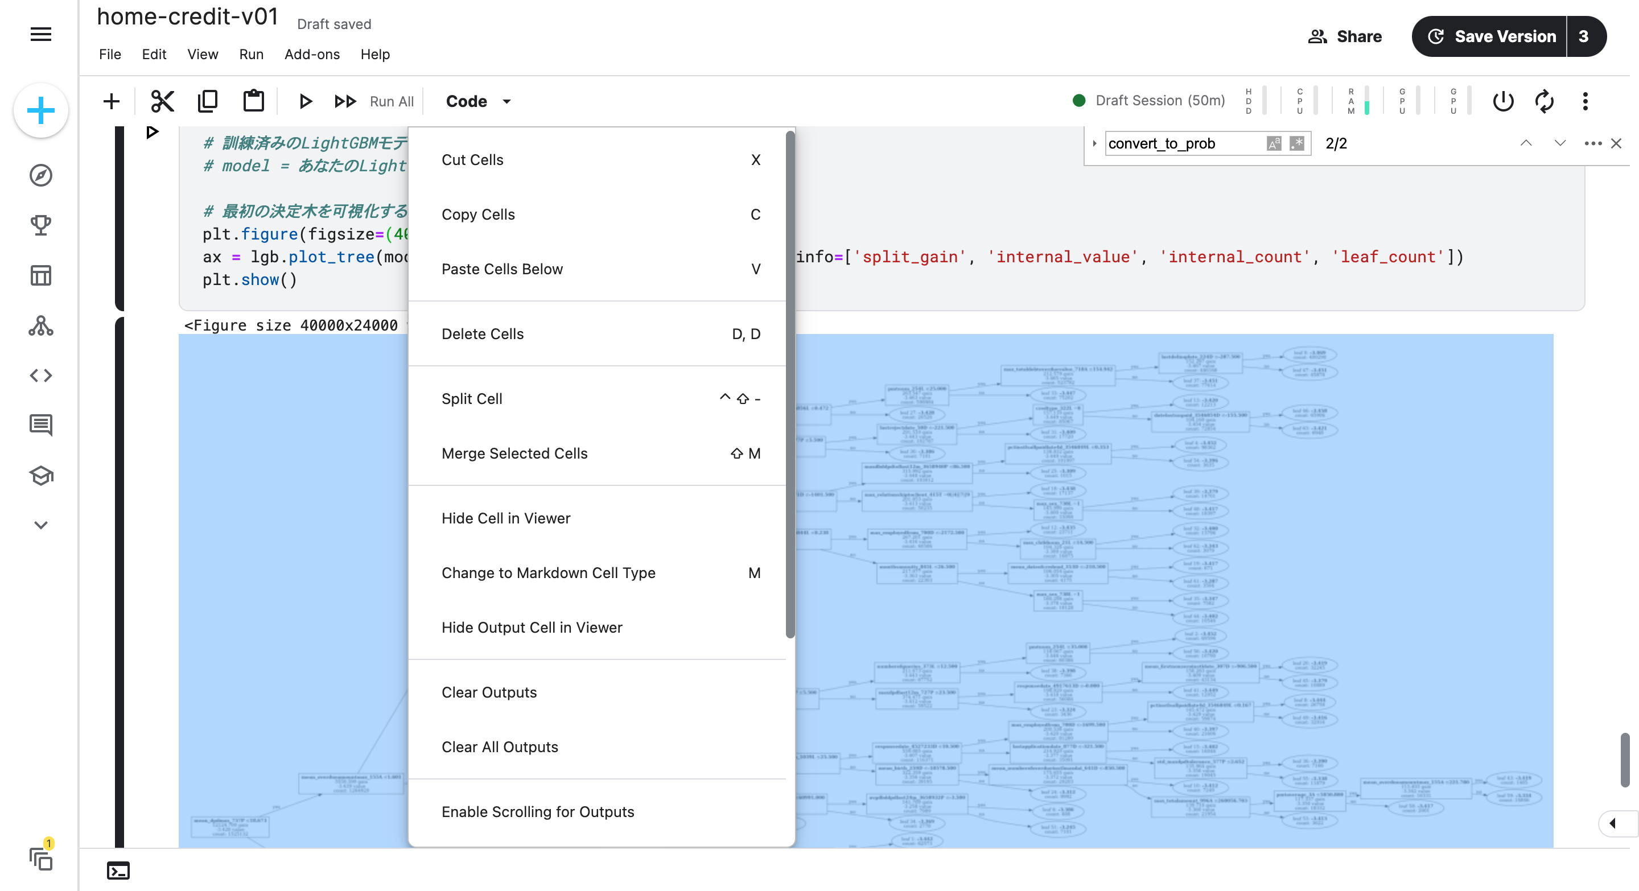Open the Code cell type dropdown
The width and height of the screenshot is (1639, 891).
tap(479, 101)
